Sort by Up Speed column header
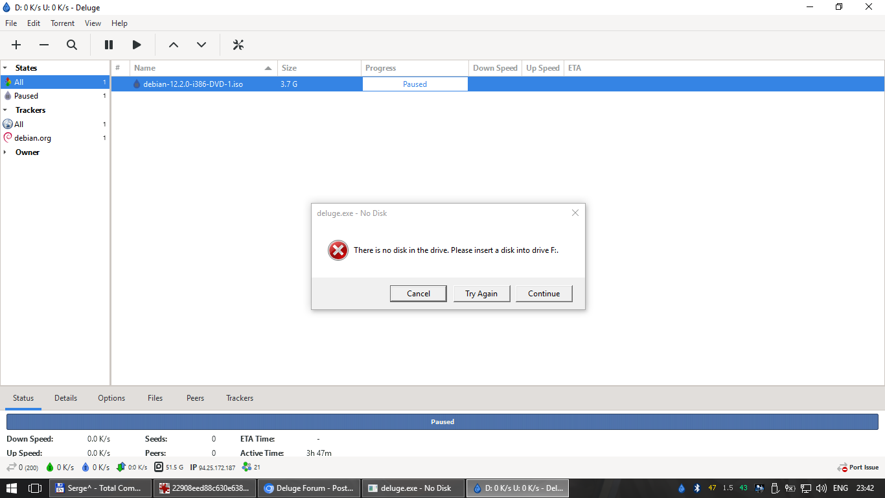This screenshot has height=498, width=885. click(x=543, y=68)
